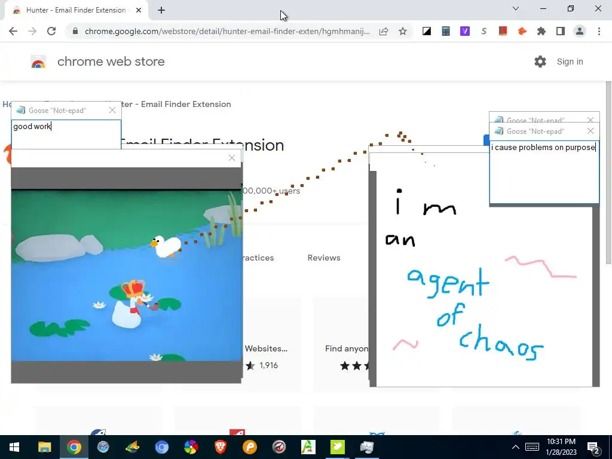The width and height of the screenshot is (612, 459).
Task: Open the red book extension
Action: point(503,31)
